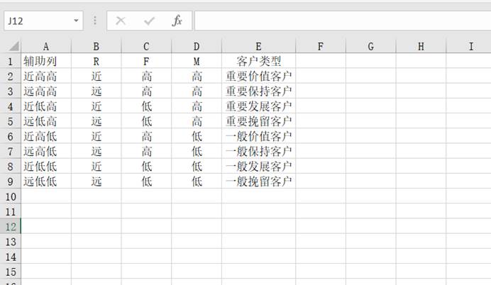Select the cell containing 辅助列

coord(46,61)
